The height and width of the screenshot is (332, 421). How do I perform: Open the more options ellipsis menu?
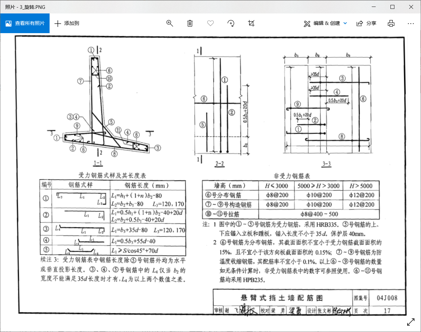pyautogui.click(x=411, y=23)
